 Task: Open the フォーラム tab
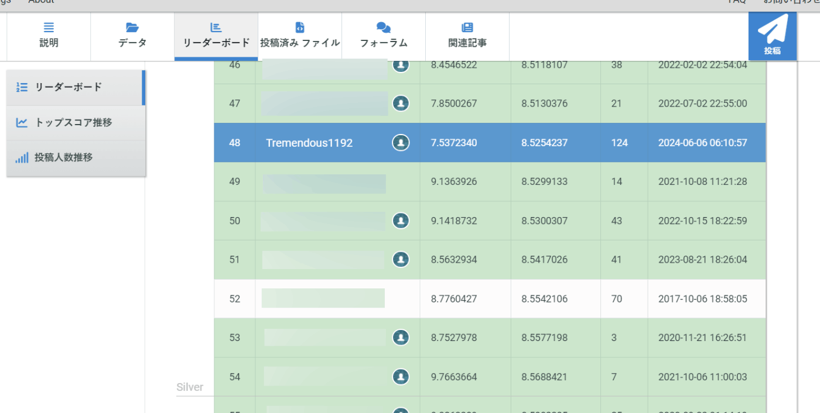[384, 36]
